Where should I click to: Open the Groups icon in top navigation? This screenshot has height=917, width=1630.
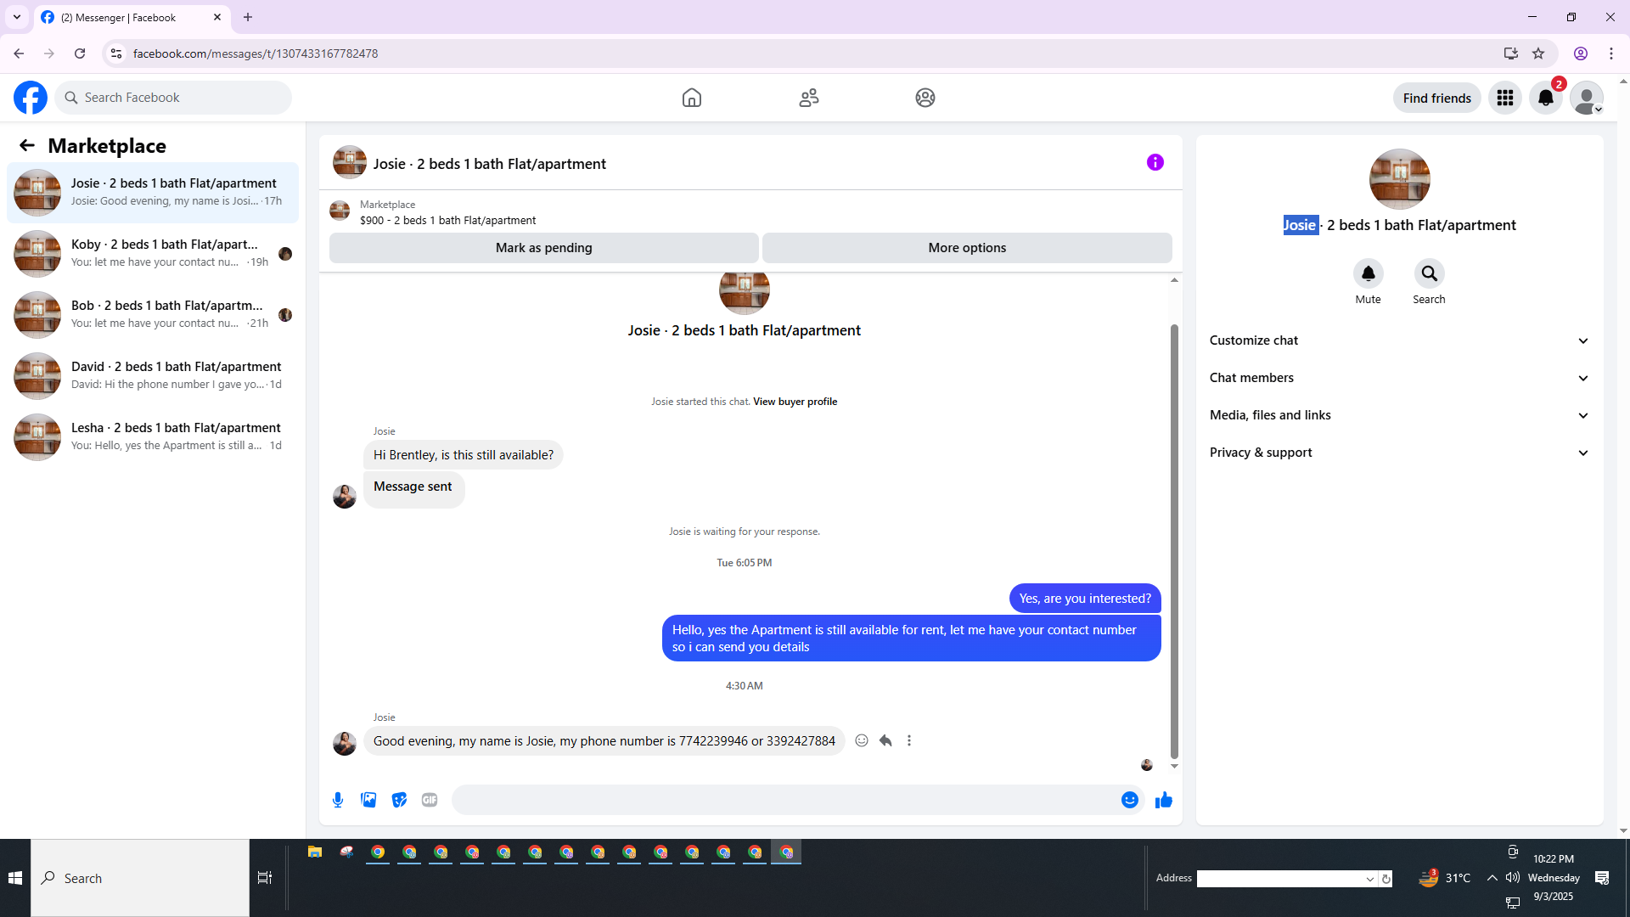pos(925,98)
